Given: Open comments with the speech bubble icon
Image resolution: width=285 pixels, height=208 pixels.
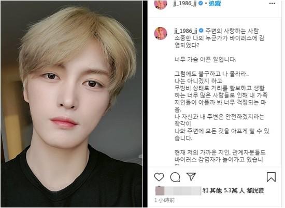Looking at the screenshot, I should [175, 177].
